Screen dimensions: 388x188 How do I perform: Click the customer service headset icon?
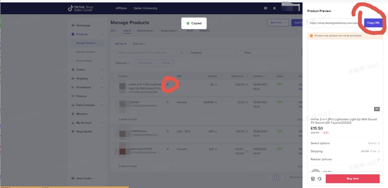click(x=319, y=179)
